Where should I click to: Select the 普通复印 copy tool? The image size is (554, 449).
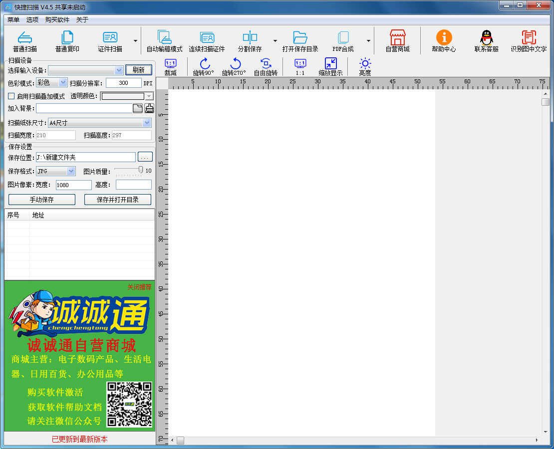[67, 38]
